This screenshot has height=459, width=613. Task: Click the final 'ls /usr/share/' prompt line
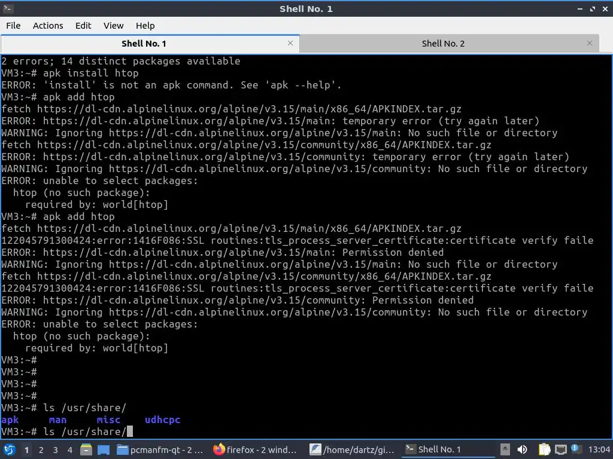pyautogui.click(x=67, y=432)
